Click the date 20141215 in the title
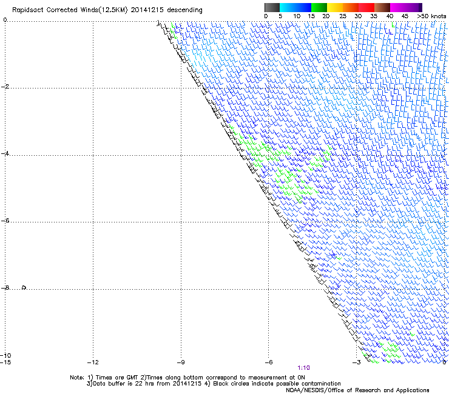Image resolution: width=449 pixels, height=394 pixels. point(147,10)
